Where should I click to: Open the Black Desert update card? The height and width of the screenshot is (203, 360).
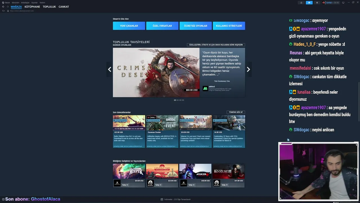[229, 131]
